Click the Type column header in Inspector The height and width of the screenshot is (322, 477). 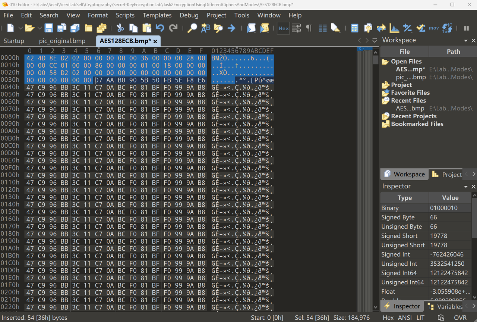pyautogui.click(x=405, y=198)
